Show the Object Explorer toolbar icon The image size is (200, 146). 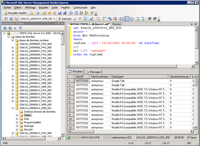click(x=81, y=13)
